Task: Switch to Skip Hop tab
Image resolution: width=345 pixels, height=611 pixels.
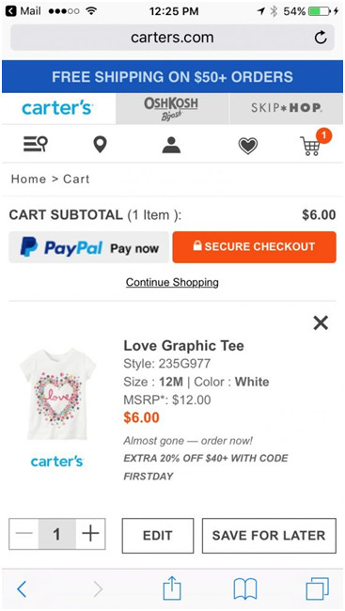Action: click(x=287, y=109)
